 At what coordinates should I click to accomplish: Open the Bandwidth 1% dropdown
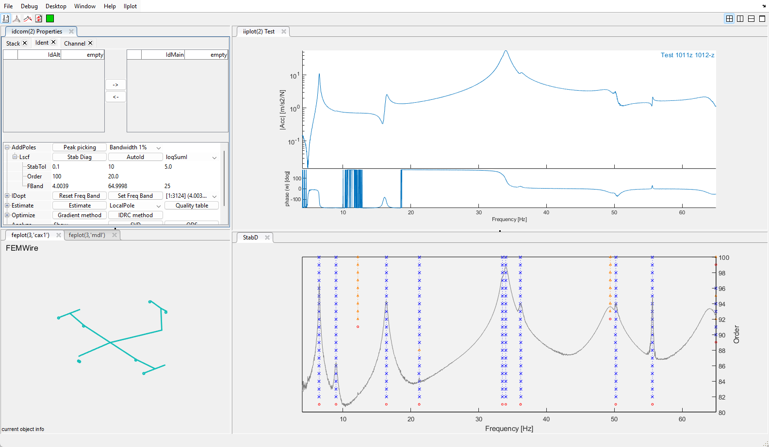coord(158,147)
